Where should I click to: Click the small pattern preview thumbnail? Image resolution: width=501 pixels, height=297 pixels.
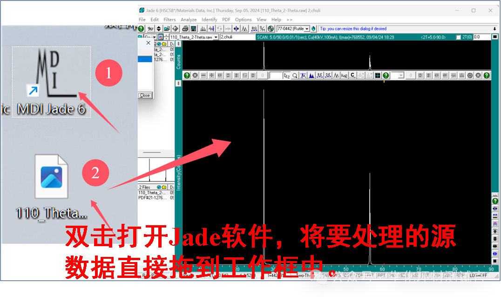156,170
